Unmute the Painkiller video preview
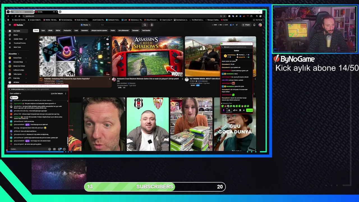 tap(108, 40)
